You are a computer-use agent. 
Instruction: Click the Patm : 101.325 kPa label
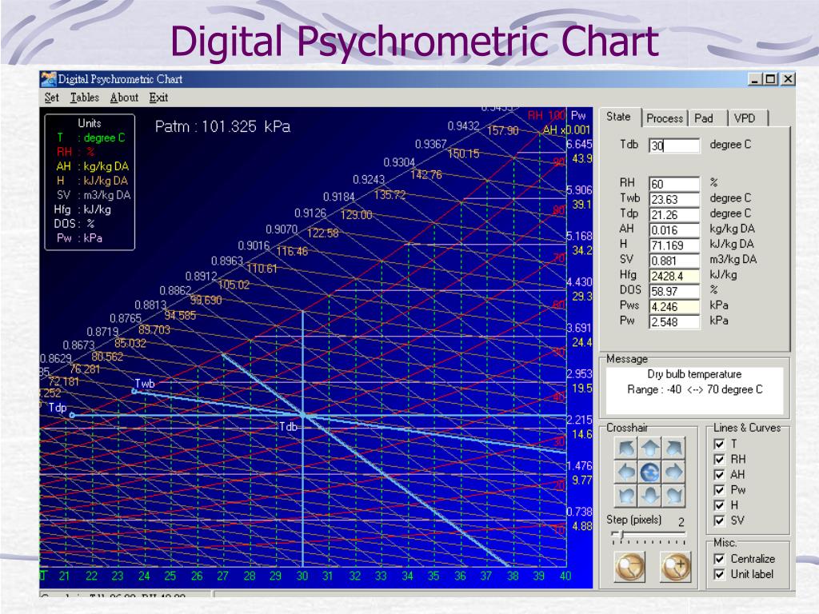tap(222, 126)
